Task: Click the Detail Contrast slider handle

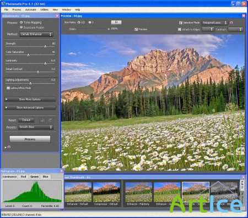Action: click(x=38, y=72)
